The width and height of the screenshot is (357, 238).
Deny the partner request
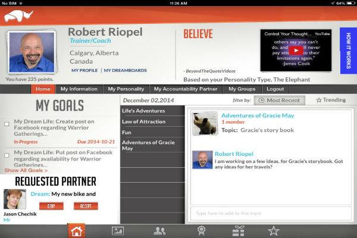click(x=51, y=206)
